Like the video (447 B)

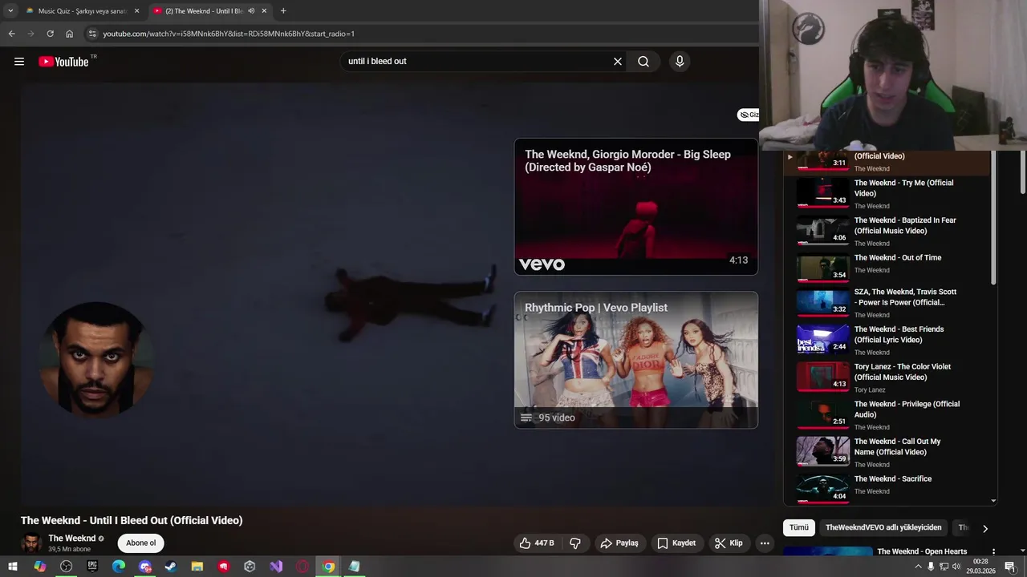tap(537, 543)
